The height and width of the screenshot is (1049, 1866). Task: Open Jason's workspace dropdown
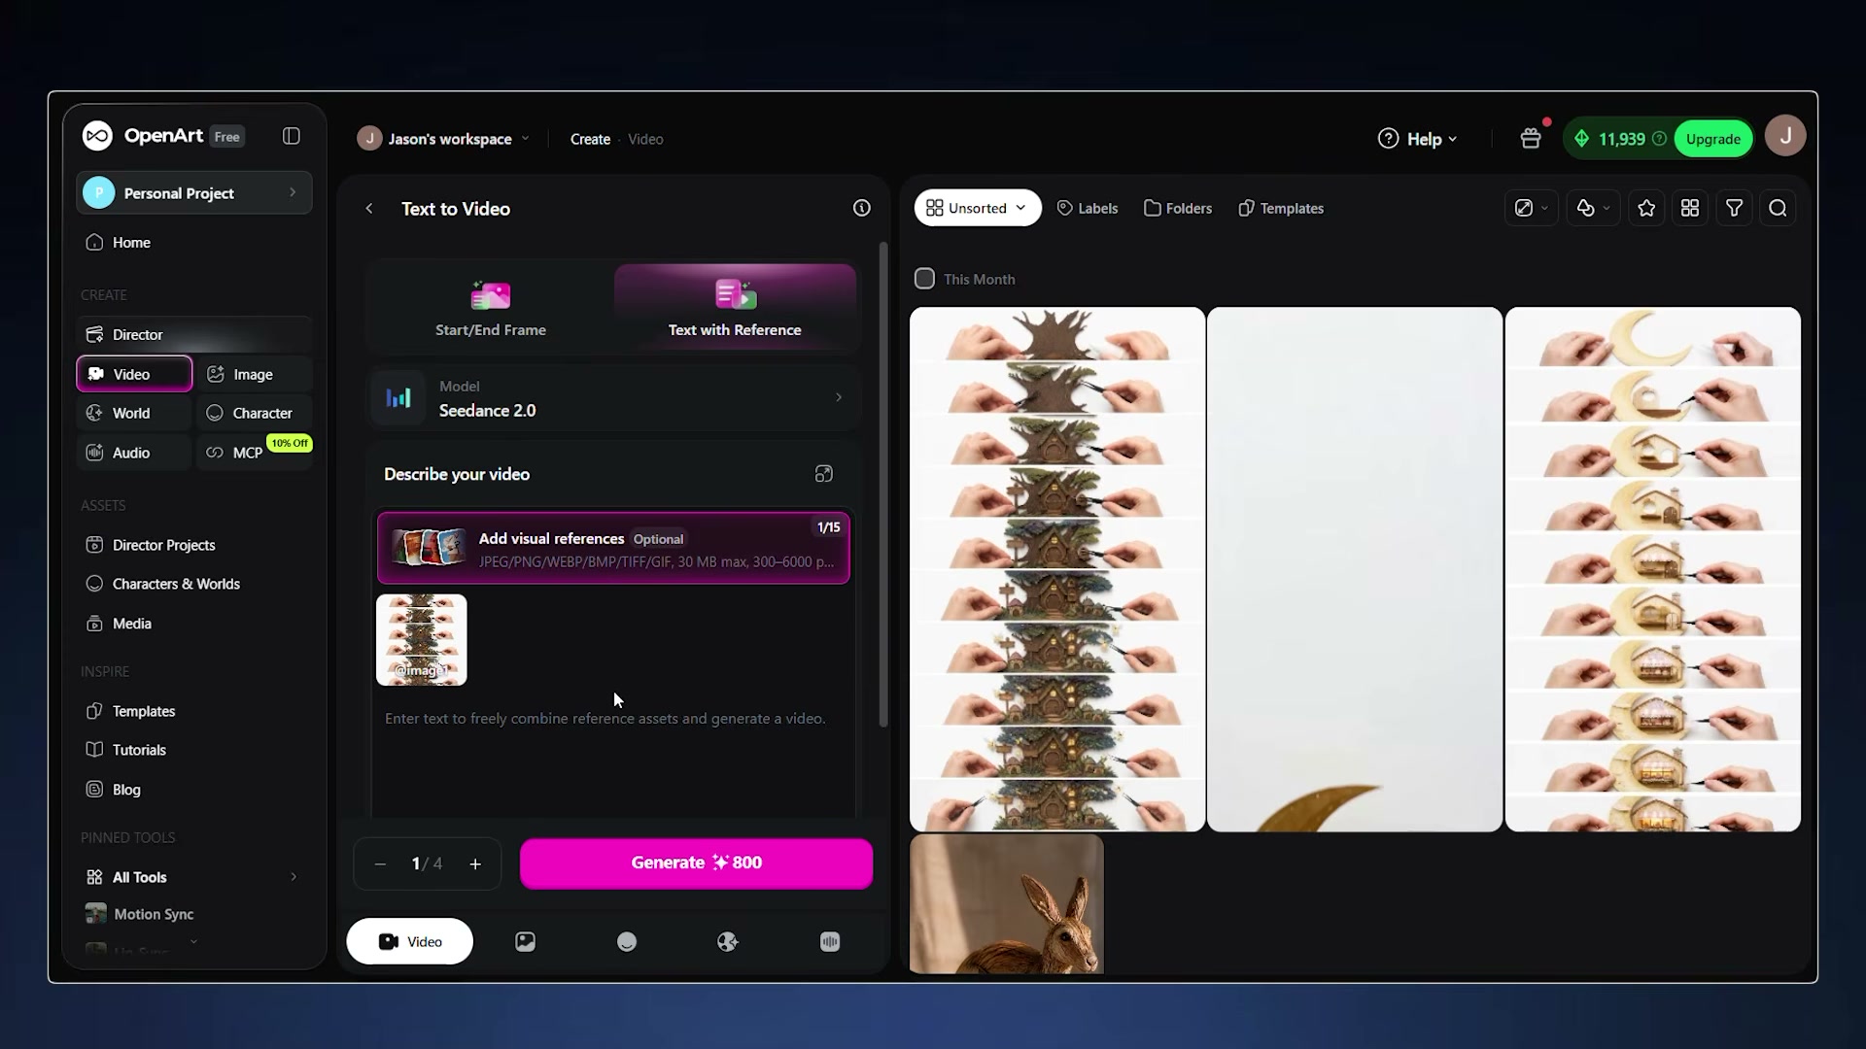(x=443, y=139)
